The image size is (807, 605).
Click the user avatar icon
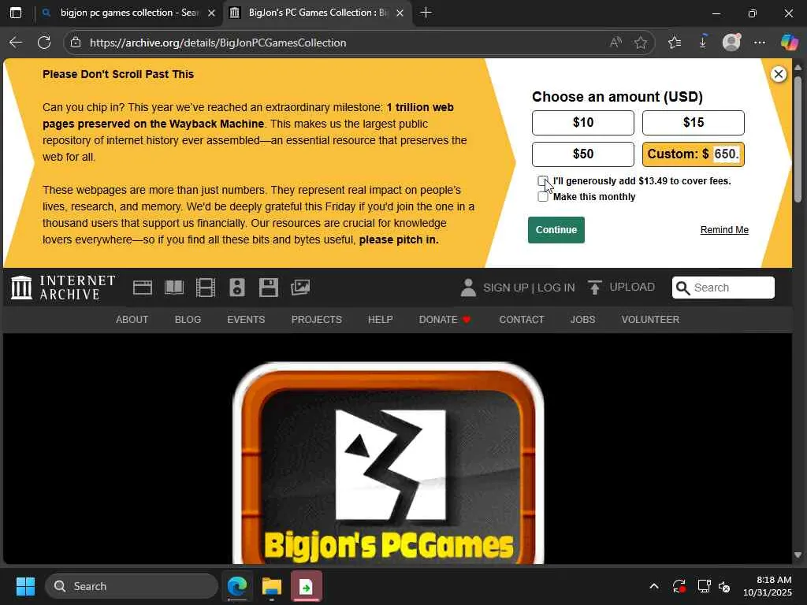pyautogui.click(x=468, y=288)
